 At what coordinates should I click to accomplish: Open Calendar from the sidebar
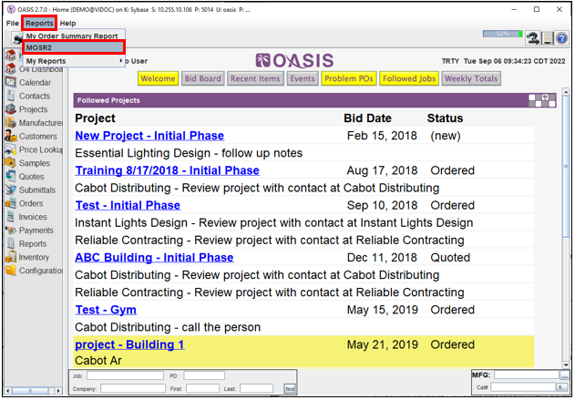pos(28,83)
